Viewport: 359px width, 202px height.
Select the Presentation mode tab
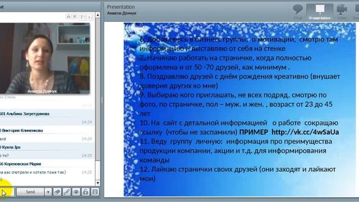(x=320, y=12)
